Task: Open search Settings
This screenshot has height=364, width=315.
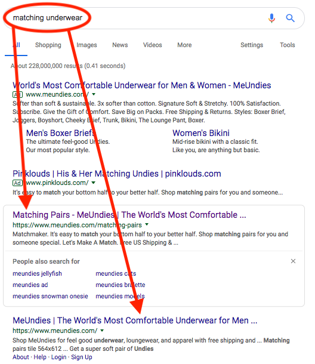Action: [x=252, y=45]
